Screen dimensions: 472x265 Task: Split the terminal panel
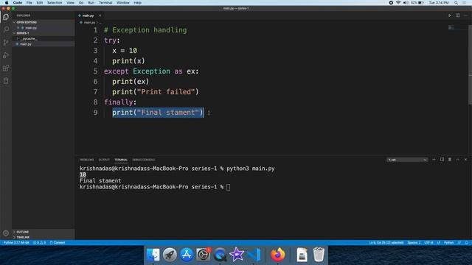[442, 160]
